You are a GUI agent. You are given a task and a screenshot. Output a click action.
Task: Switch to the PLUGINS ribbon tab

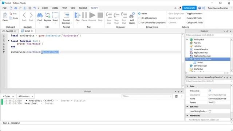(83, 8)
